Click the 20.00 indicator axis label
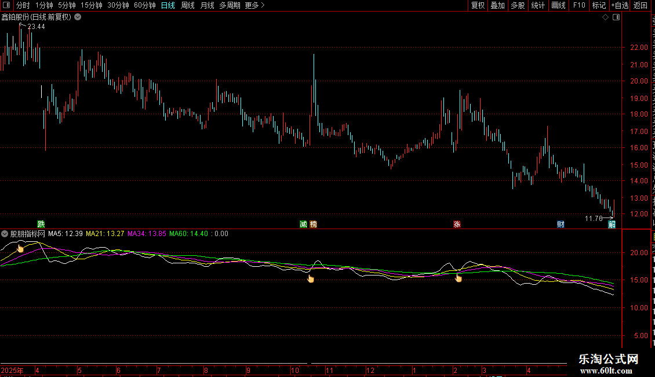This screenshot has width=655, height=377. (639, 253)
